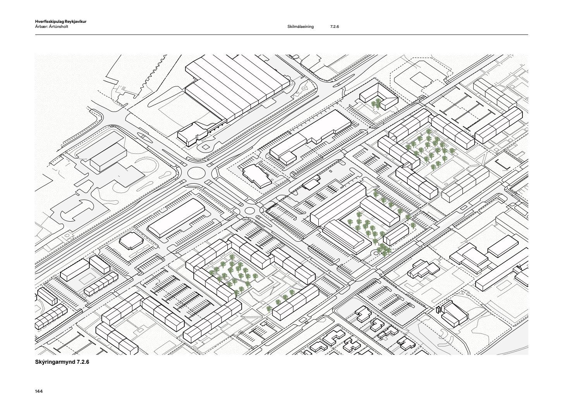Click the "7.2.6" number in the header

(x=334, y=27)
